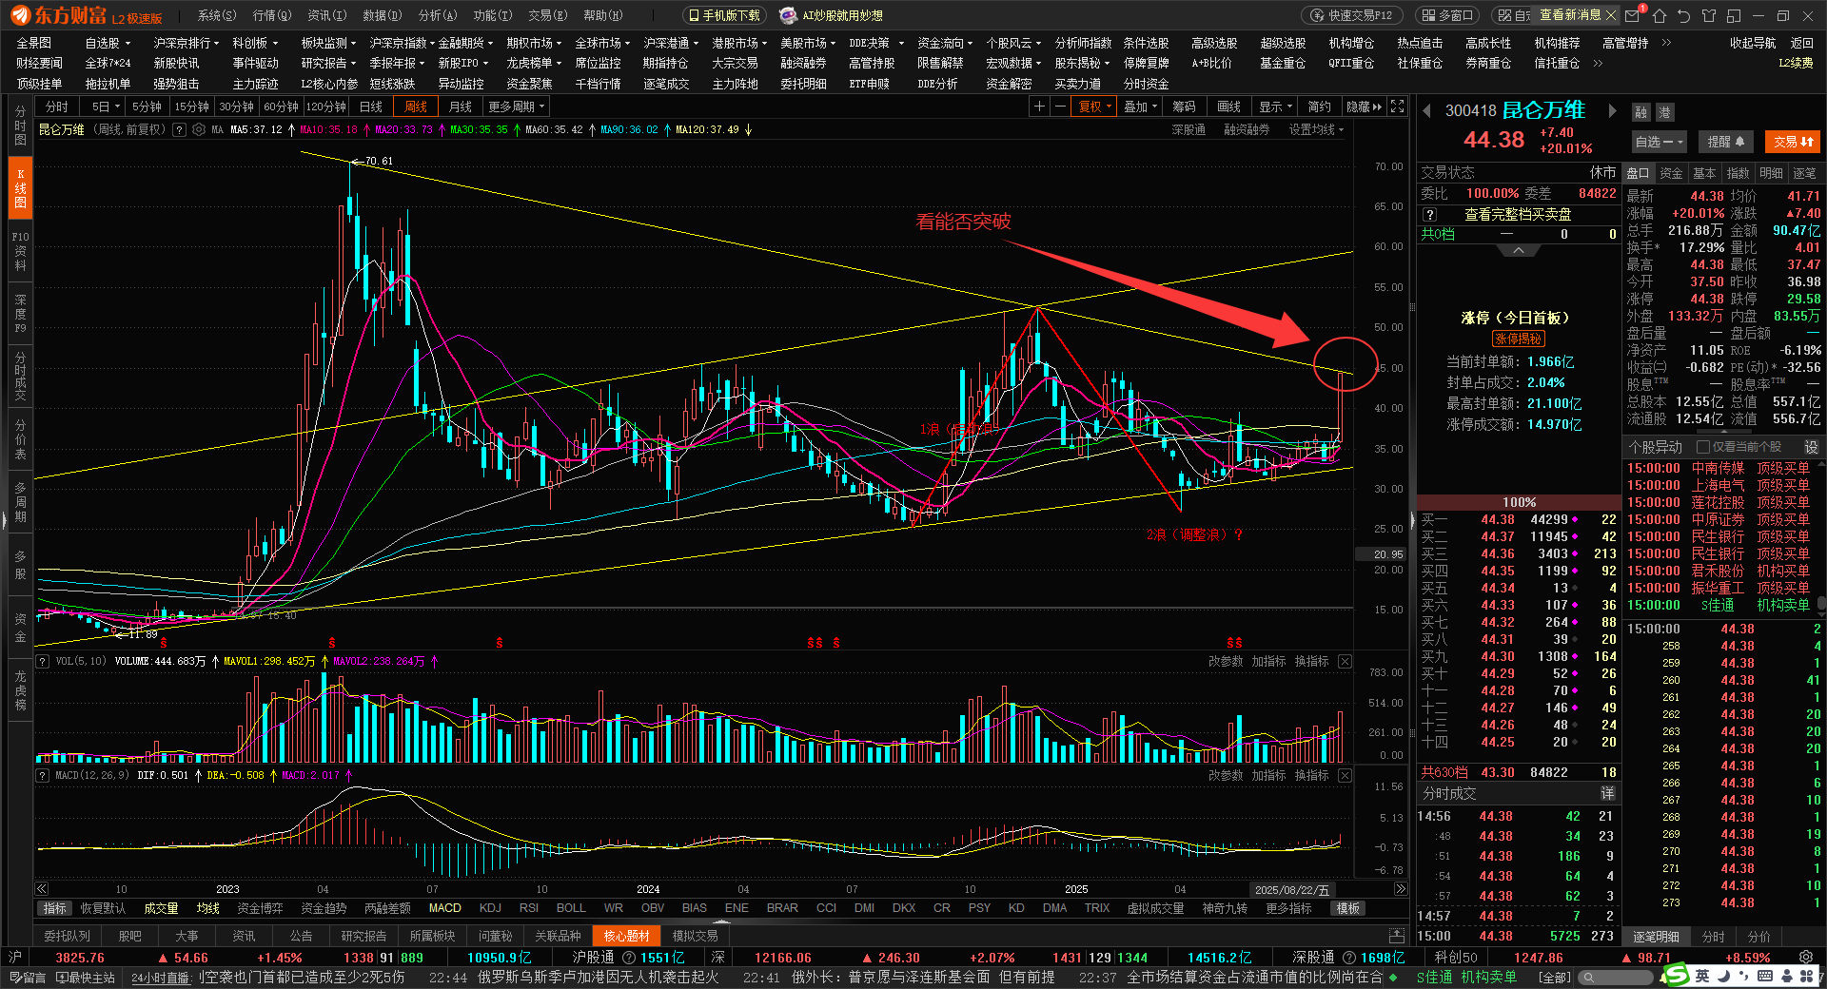Screen dimensions: 1827x989
Task: Toggle 隐藏 side panel button
Action: point(1365,107)
